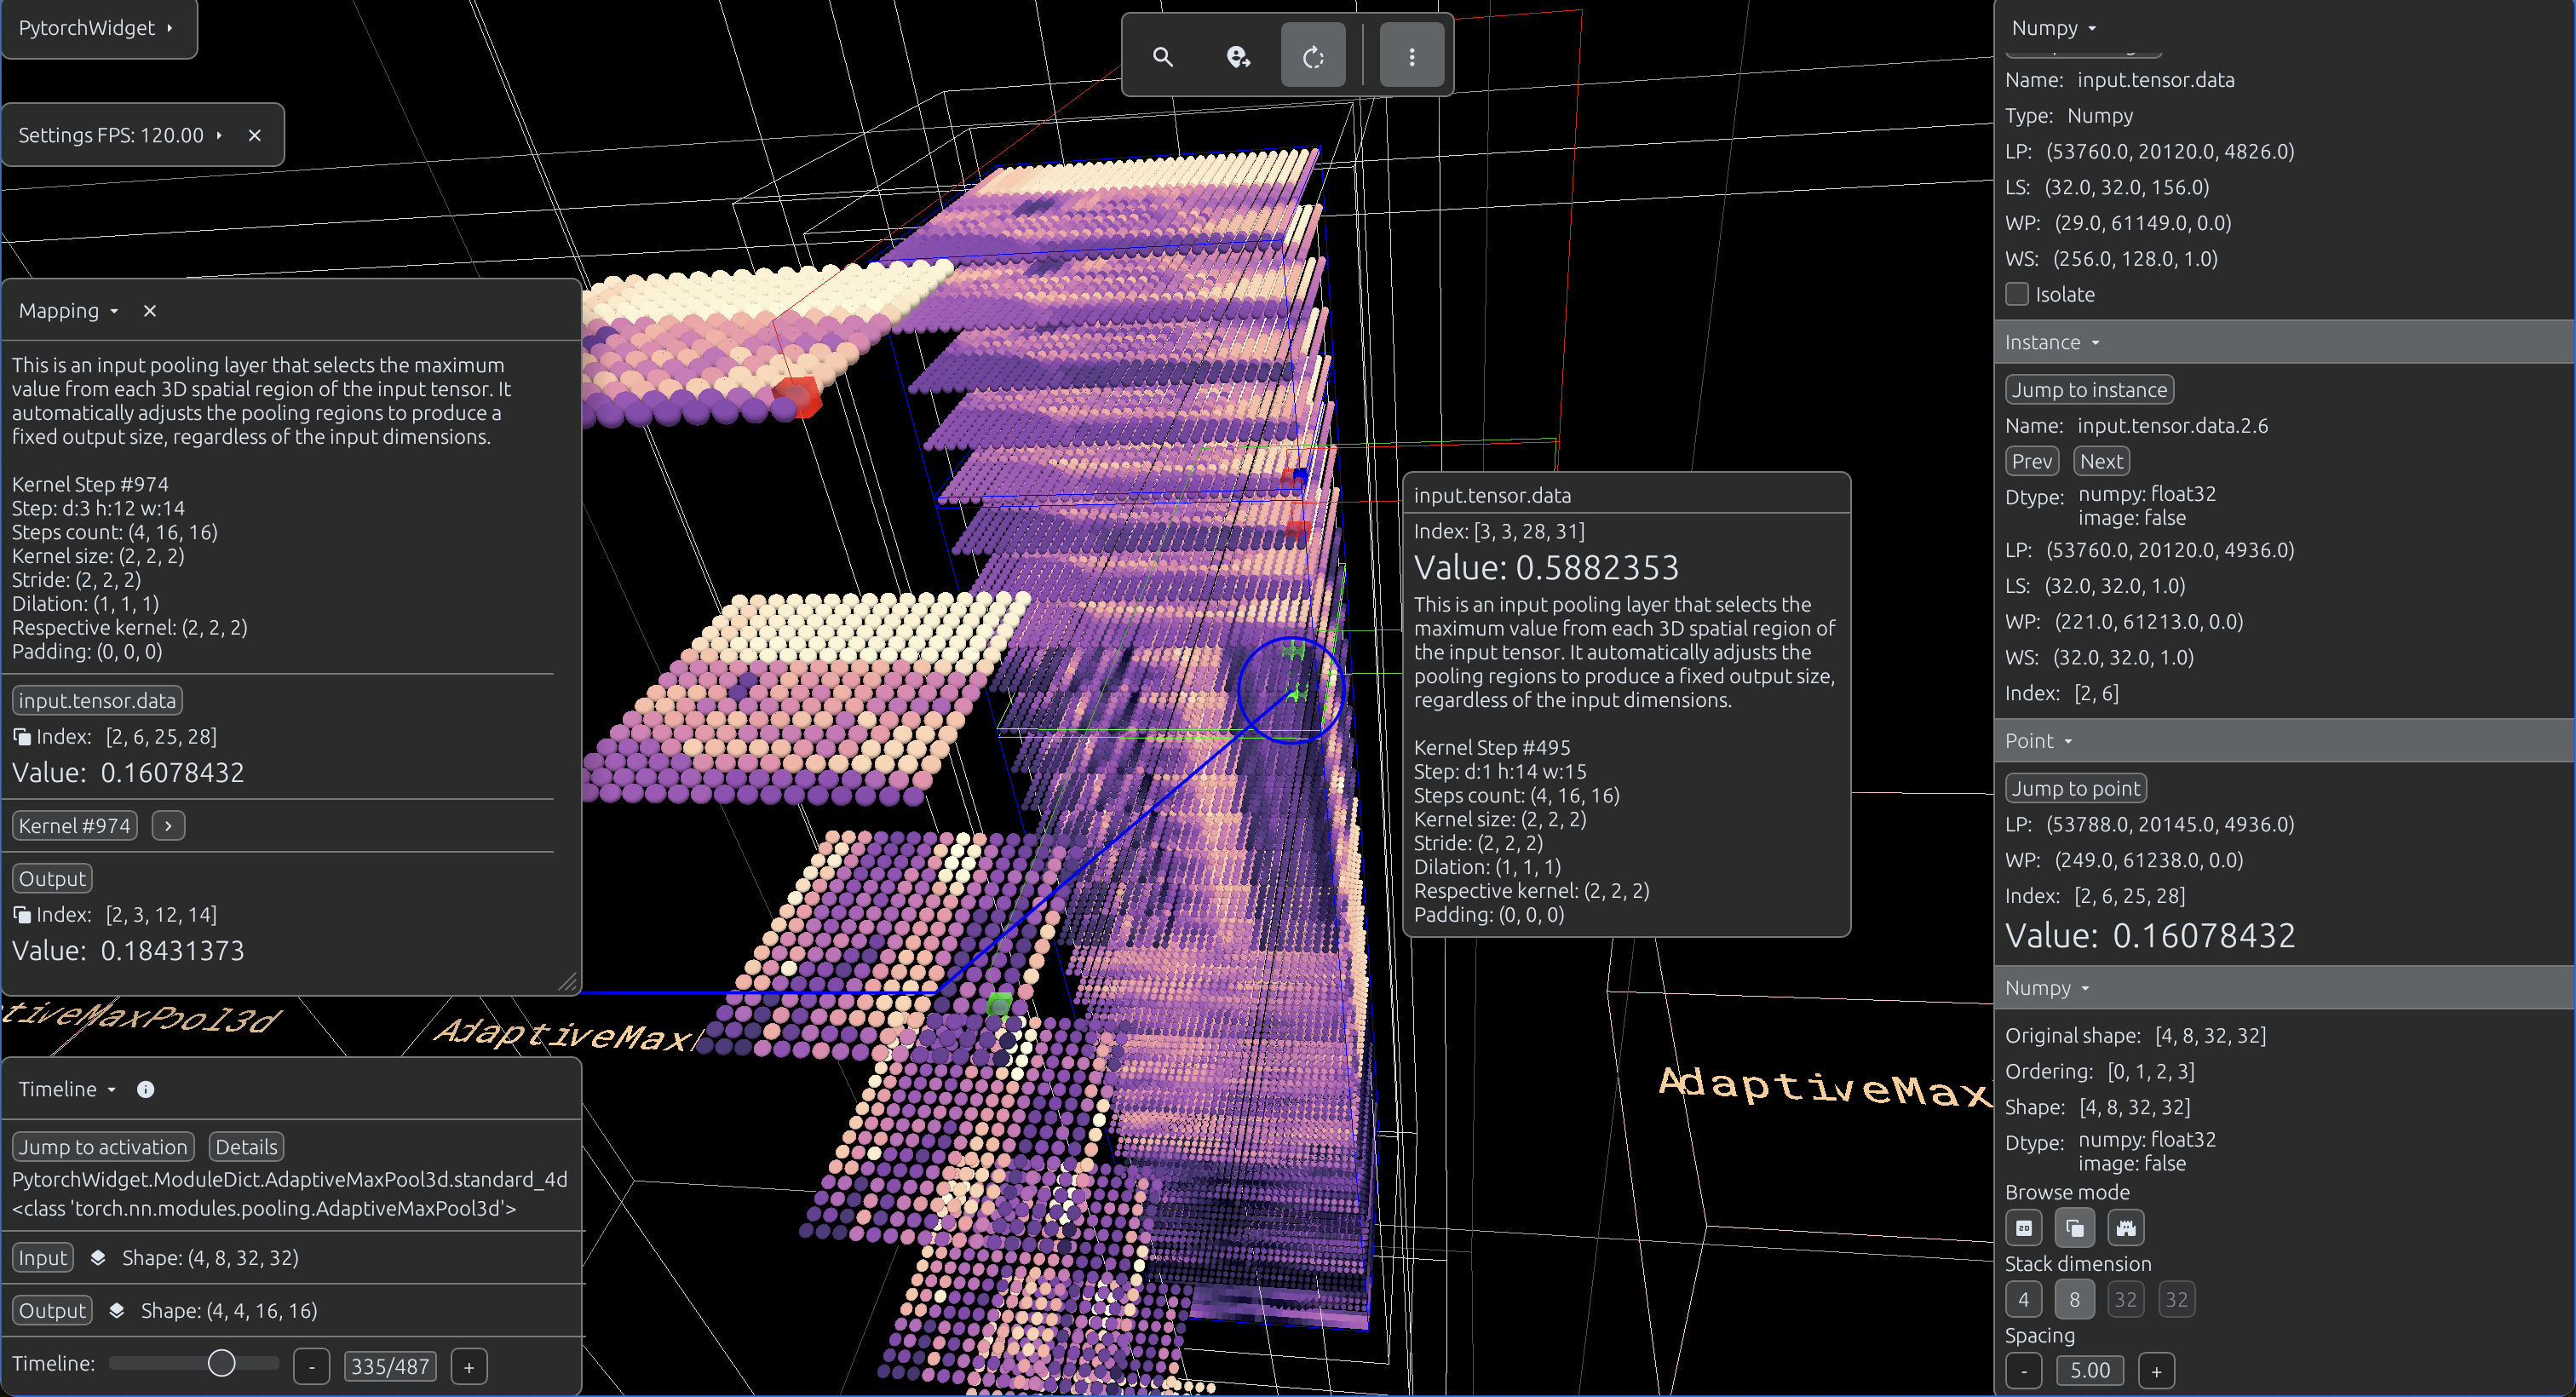Open the timeline Details button
The width and height of the screenshot is (2576, 1397).
point(246,1147)
